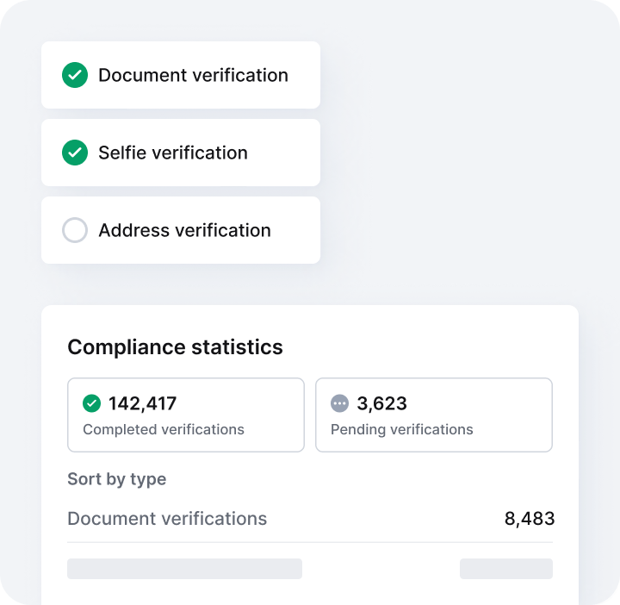Click the long gray placeholder row label
The width and height of the screenshot is (620, 605).
click(184, 569)
